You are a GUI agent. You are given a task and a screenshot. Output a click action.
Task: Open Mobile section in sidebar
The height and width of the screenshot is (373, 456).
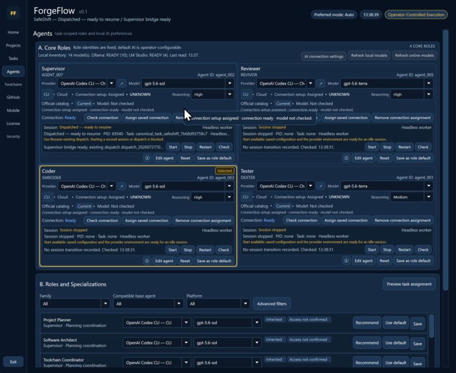click(x=13, y=111)
